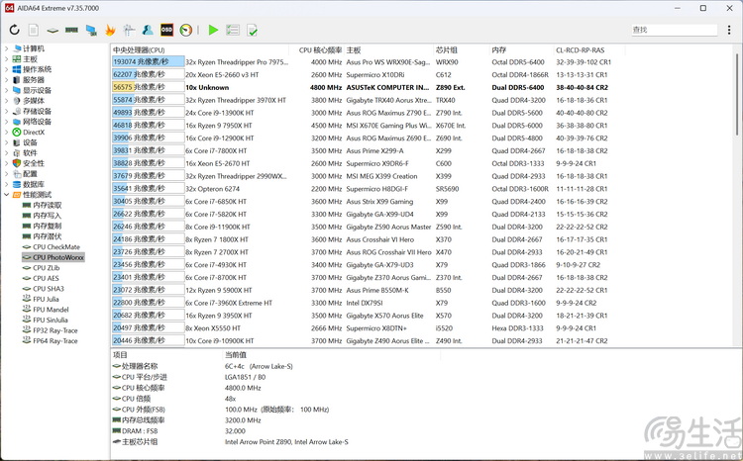
Task: Select 设备 in the sidebar tree
Action: (x=30, y=142)
